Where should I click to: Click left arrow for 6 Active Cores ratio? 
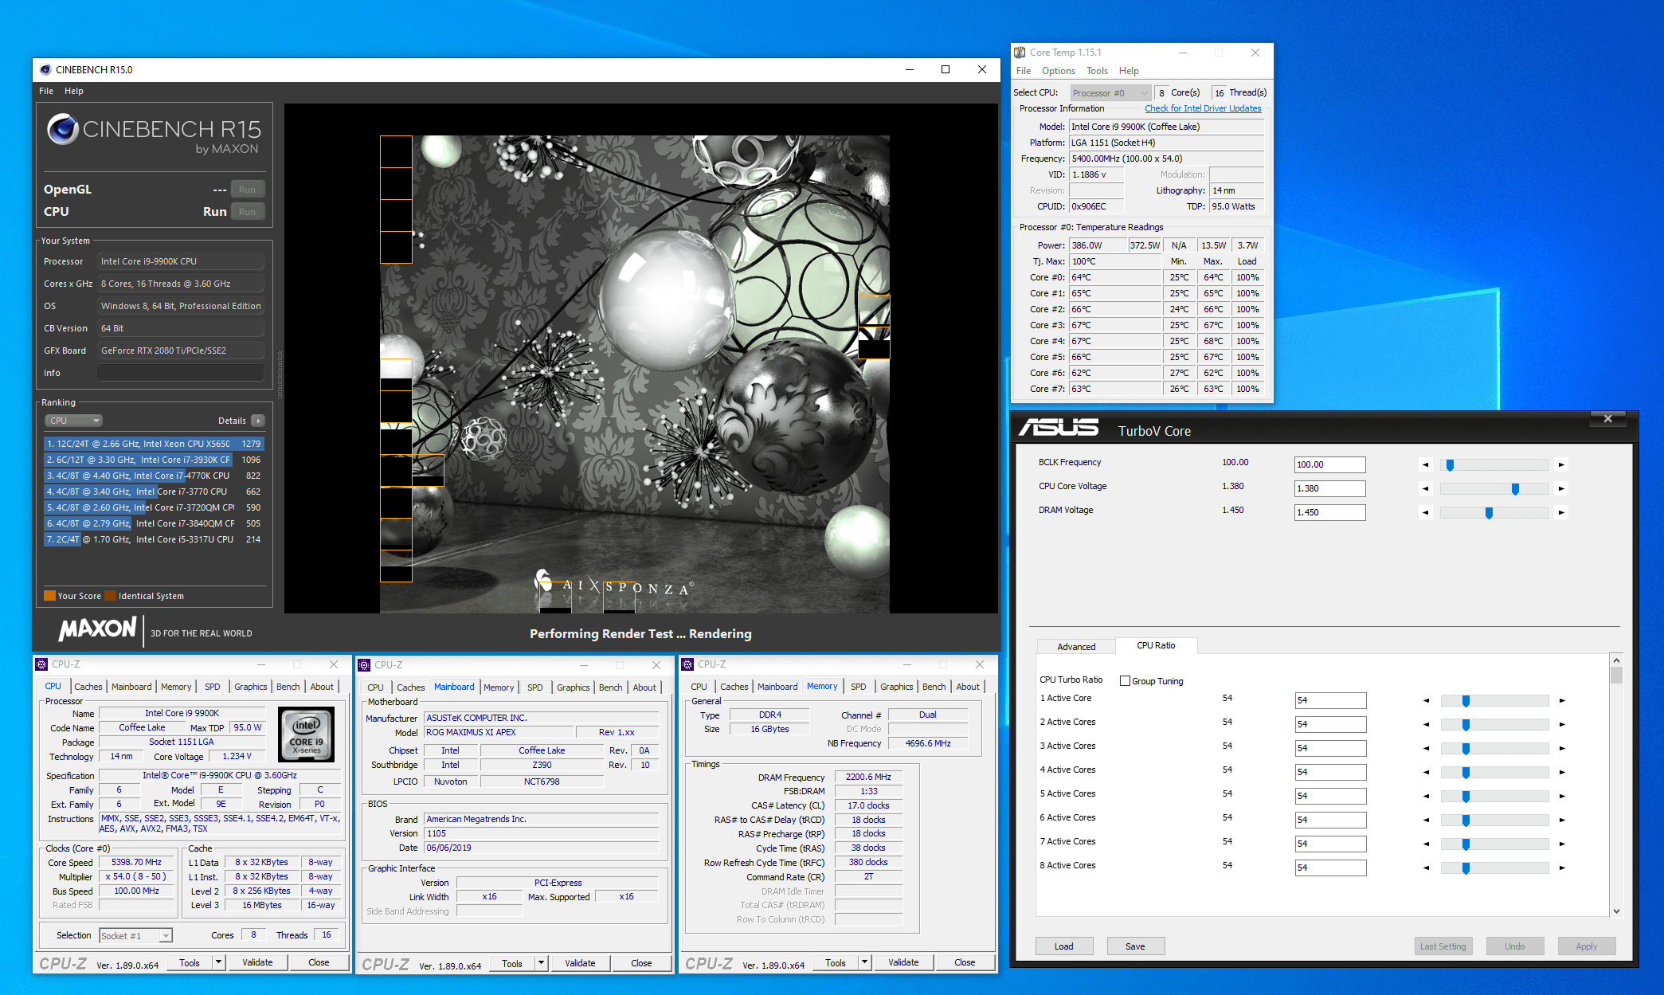click(1427, 820)
